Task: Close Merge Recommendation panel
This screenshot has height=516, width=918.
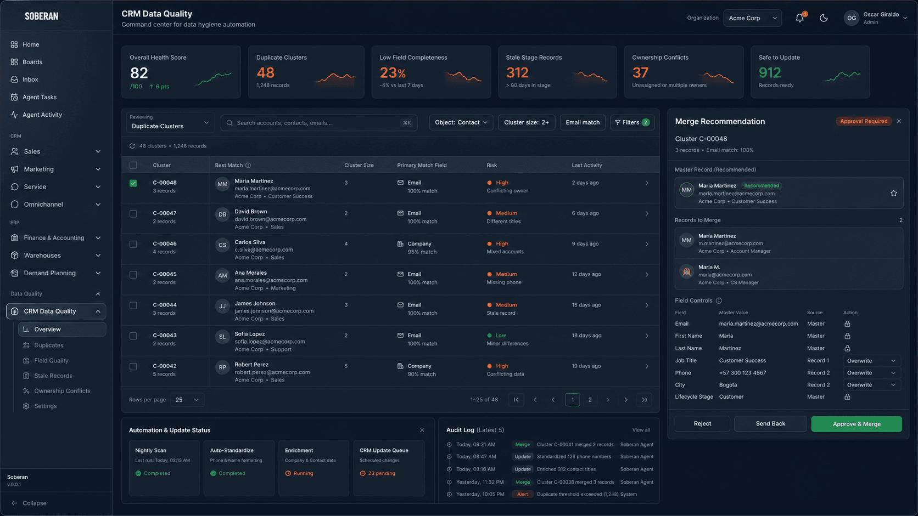Action: click(899, 121)
